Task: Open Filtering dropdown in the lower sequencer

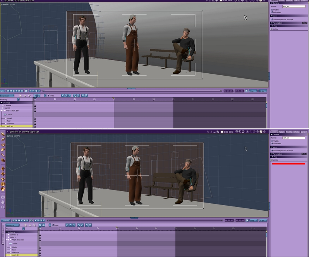Action: click(x=24, y=229)
